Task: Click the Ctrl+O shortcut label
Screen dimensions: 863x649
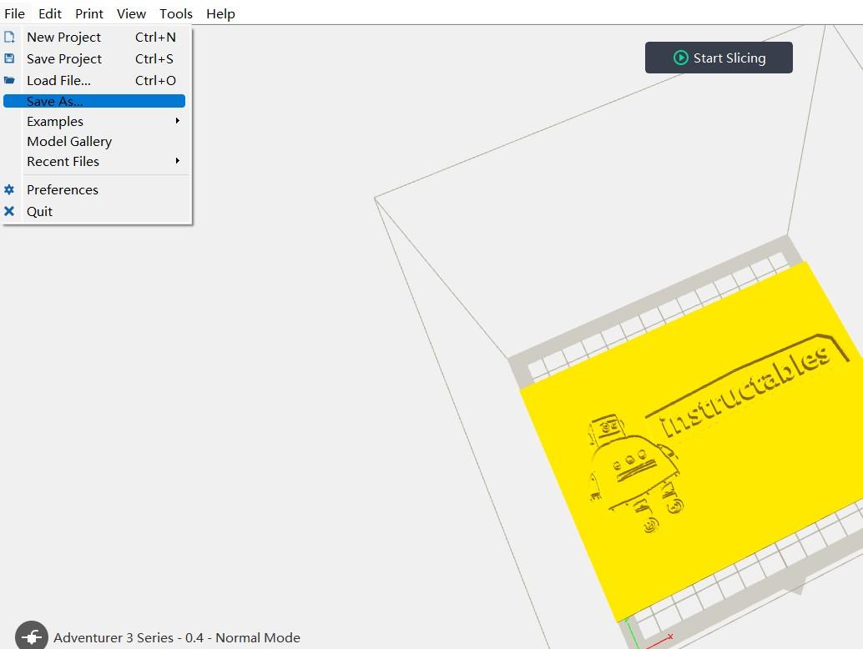Action: 156,80
